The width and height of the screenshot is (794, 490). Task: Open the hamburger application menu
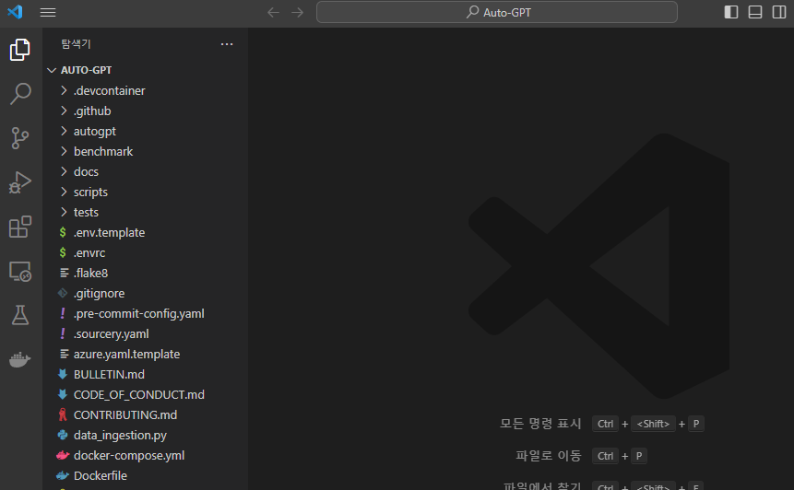pyautogui.click(x=48, y=12)
